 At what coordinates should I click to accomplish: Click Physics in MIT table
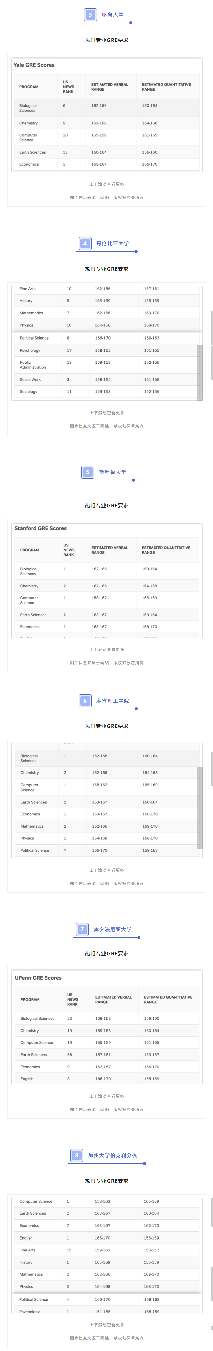(x=27, y=838)
